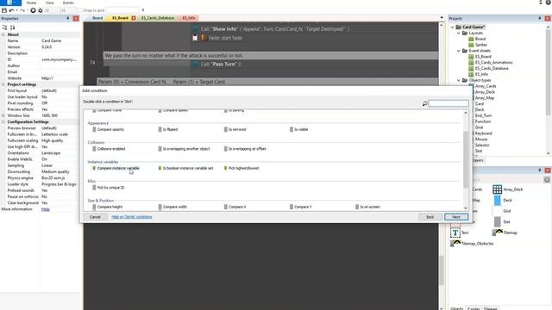The height and width of the screenshot is (310, 552).
Task: Collapse the Object types folder in Projects
Action: [x=458, y=80]
